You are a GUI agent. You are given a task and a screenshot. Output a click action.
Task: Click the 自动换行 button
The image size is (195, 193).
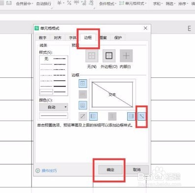pos(44,3)
